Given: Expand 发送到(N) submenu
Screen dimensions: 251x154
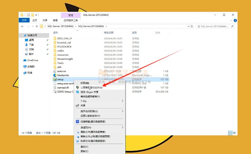Looking at the screenshot, I should click(100, 127).
